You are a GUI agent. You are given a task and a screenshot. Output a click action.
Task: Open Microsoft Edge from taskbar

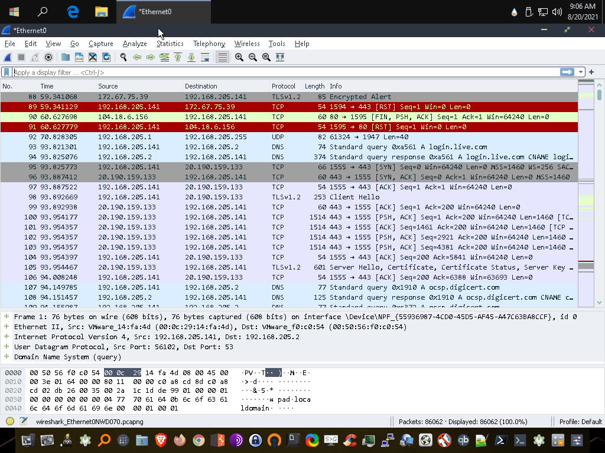coord(73,12)
